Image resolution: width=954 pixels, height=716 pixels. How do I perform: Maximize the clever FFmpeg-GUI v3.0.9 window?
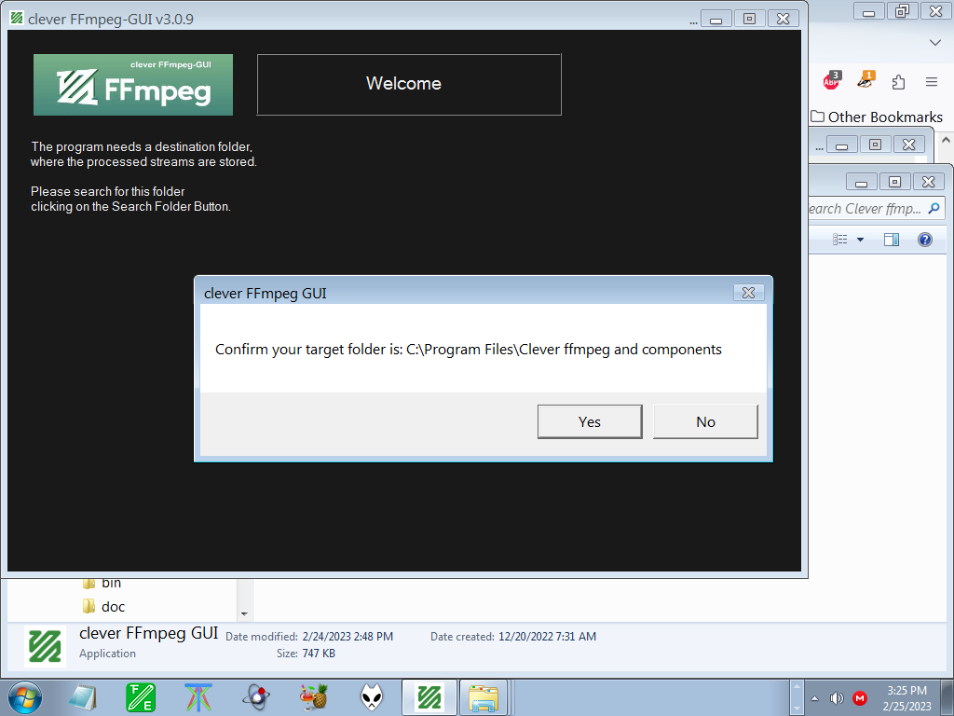pos(750,19)
